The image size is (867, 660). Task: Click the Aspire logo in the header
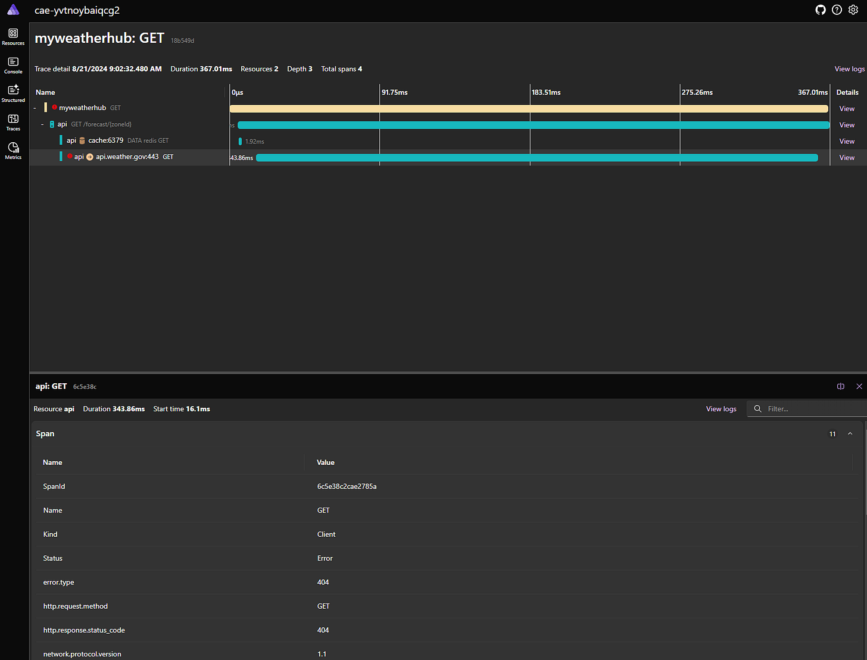13,10
